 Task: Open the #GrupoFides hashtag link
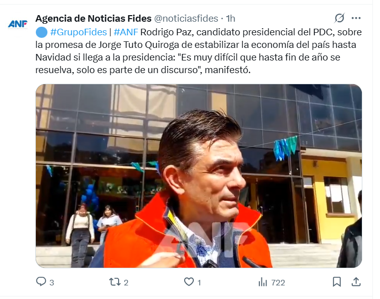pyautogui.click(x=79, y=32)
